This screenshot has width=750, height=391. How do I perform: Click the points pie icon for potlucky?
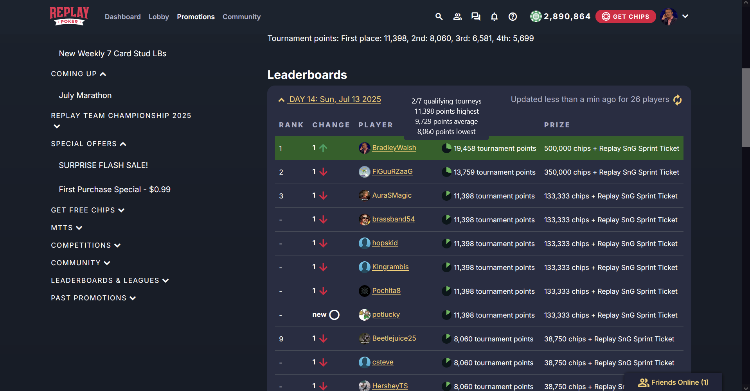(446, 315)
